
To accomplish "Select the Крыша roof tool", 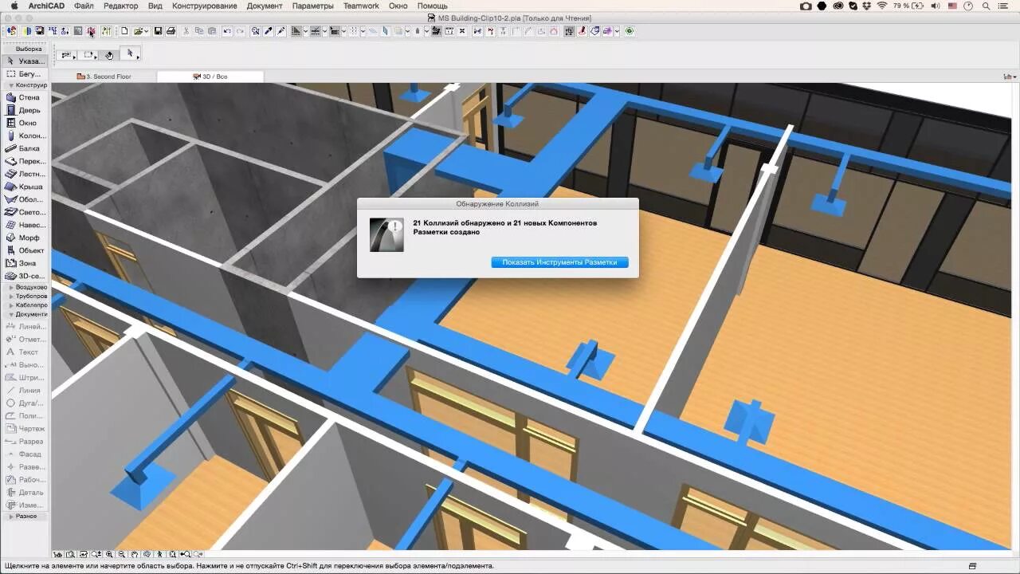I will pyautogui.click(x=25, y=187).
